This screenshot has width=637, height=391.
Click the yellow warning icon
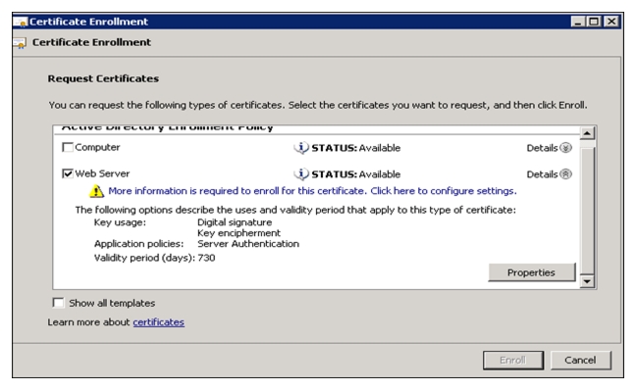pyautogui.click(x=96, y=191)
